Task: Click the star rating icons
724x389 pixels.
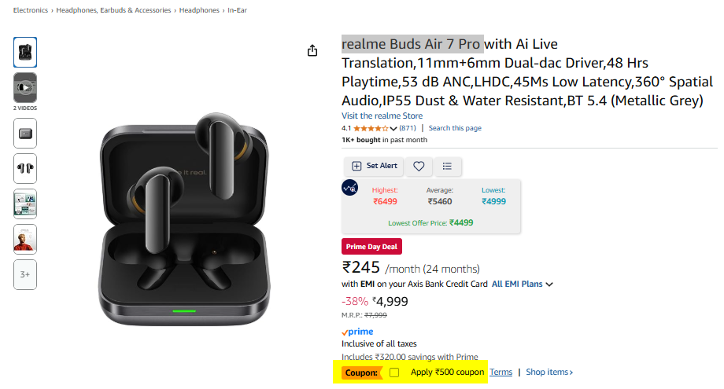Action: (x=370, y=128)
